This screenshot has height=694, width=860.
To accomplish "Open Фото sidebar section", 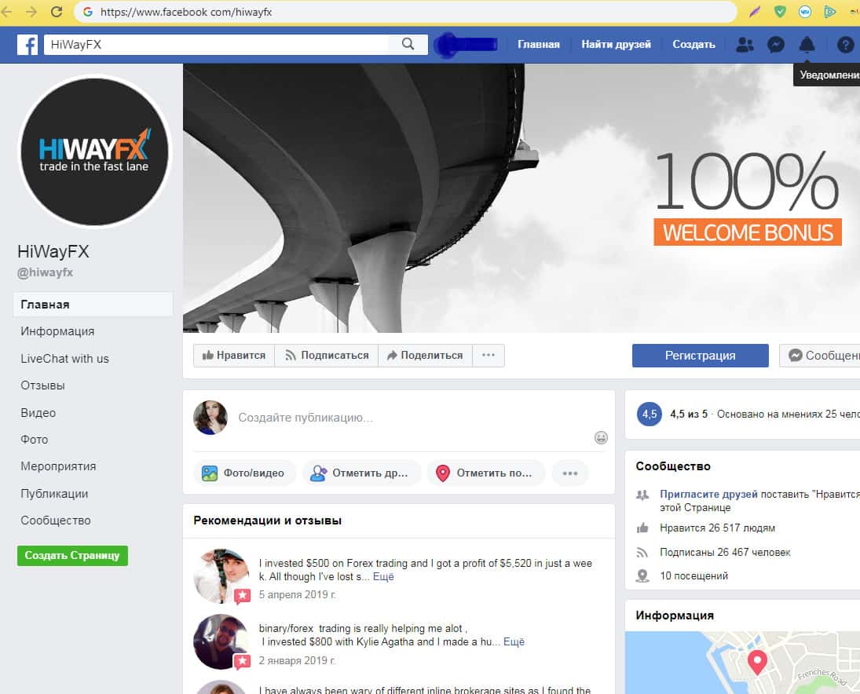I will click(35, 440).
